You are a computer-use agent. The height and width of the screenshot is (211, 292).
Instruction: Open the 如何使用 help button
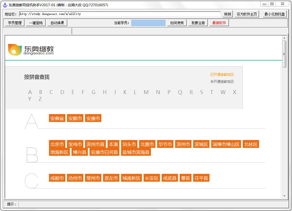(x=177, y=23)
